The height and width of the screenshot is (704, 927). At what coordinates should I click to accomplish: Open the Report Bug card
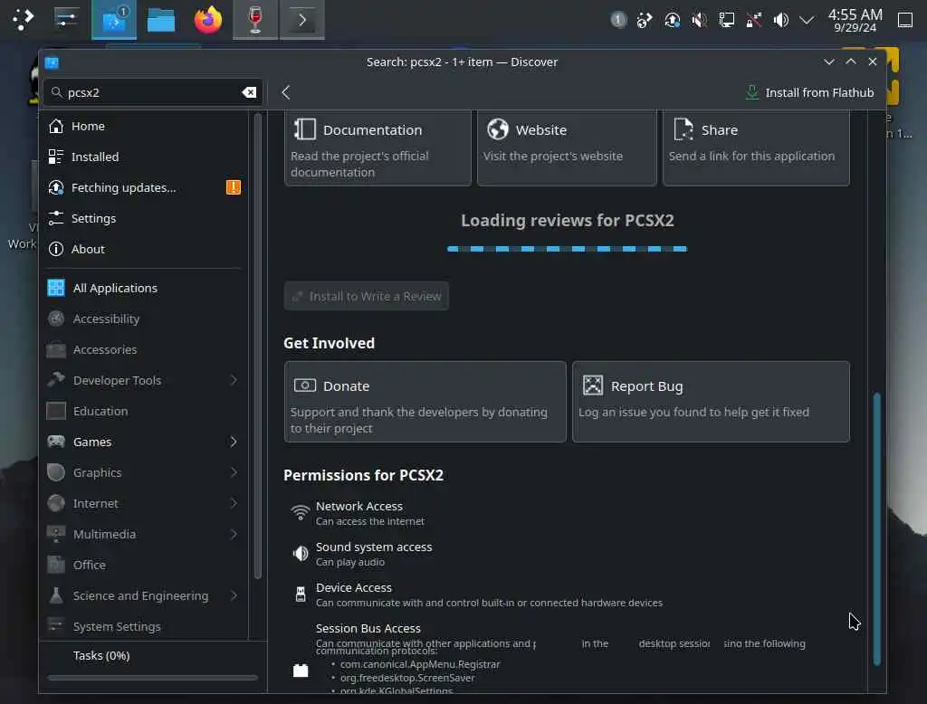point(711,402)
